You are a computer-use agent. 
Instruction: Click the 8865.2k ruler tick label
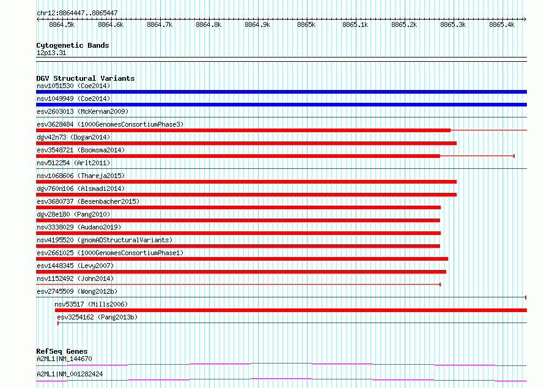pos(404,24)
